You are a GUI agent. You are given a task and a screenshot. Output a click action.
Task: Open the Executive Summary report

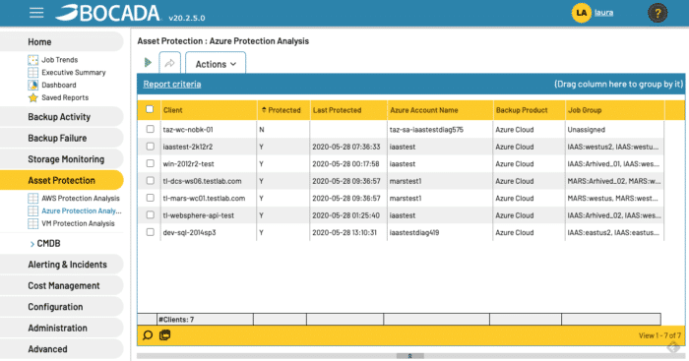[74, 73]
